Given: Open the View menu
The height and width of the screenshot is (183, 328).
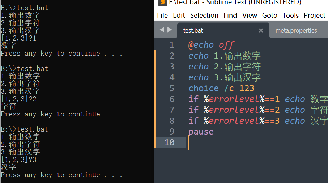Looking at the screenshot, I should click(x=250, y=16).
